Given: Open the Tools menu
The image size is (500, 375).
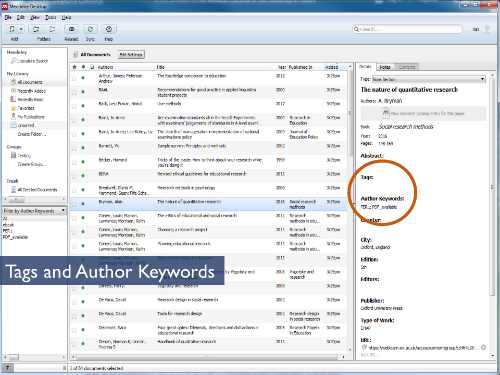Looking at the screenshot, I should coord(51,17).
